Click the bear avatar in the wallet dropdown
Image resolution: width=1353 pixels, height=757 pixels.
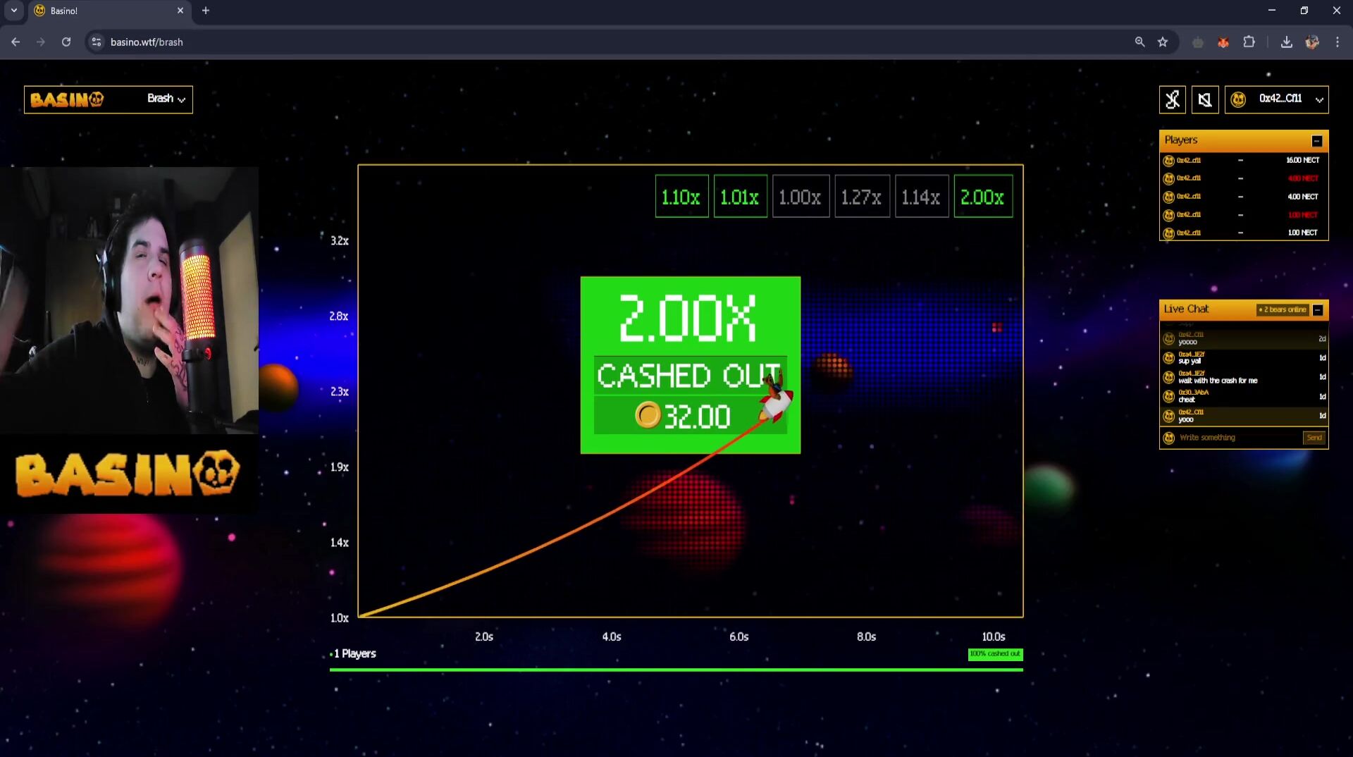(x=1238, y=99)
